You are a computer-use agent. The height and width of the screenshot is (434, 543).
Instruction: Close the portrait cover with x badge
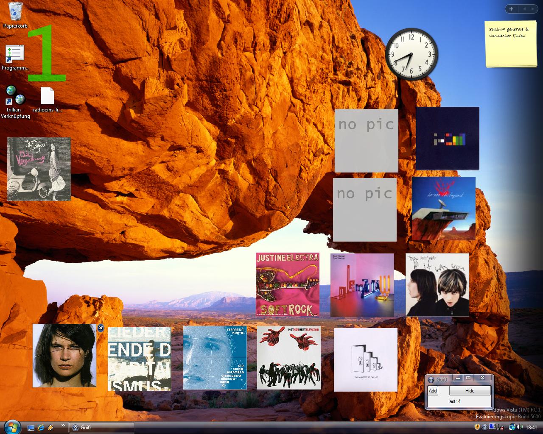(x=101, y=328)
